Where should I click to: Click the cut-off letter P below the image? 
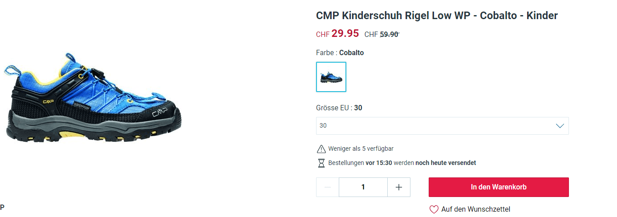pyautogui.click(x=2, y=207)
